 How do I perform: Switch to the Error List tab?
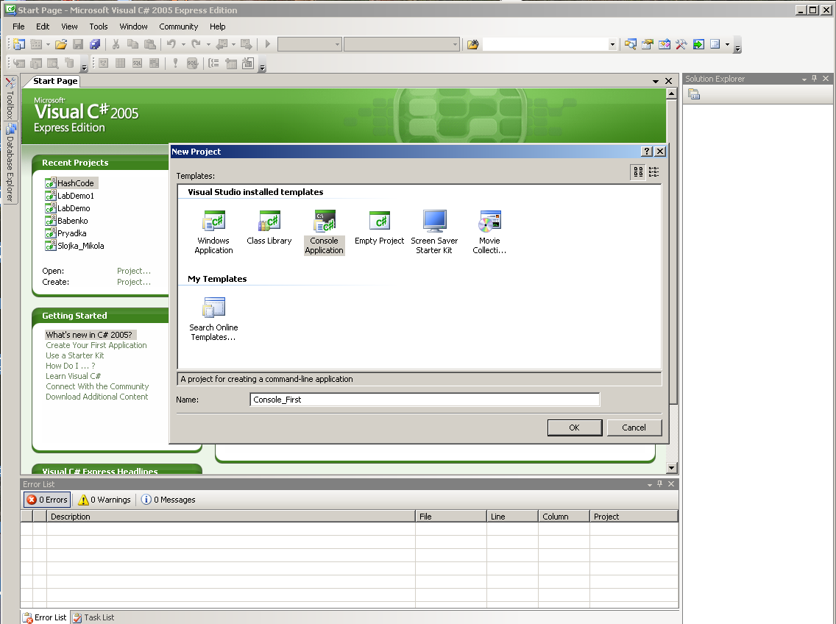[x=46, y=617]
